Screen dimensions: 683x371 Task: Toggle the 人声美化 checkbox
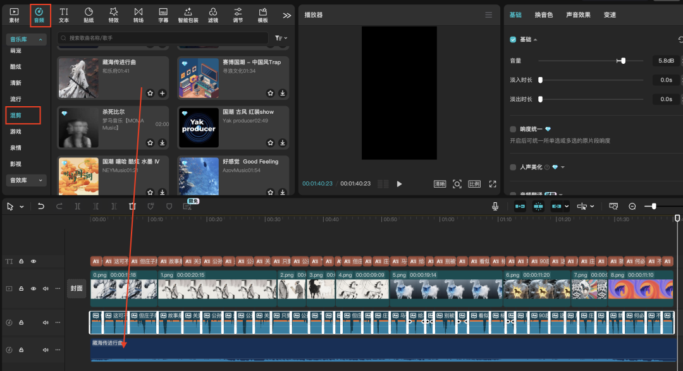tap(514, 167)
